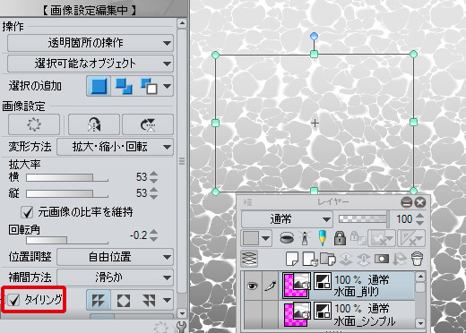Select the tiling repeat pattern icon

click(99, 300)
